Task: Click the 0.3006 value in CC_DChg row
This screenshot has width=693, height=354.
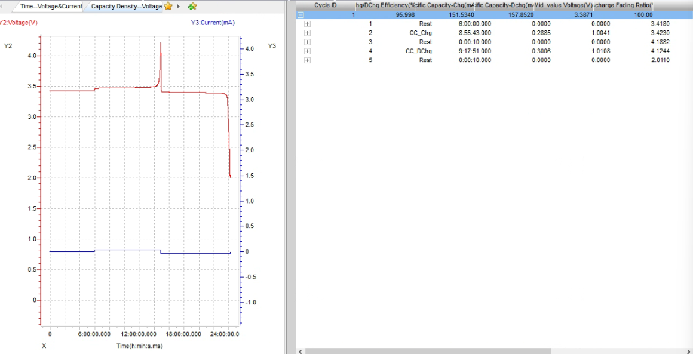Action: pyautogui.click(x=541, y=51)
